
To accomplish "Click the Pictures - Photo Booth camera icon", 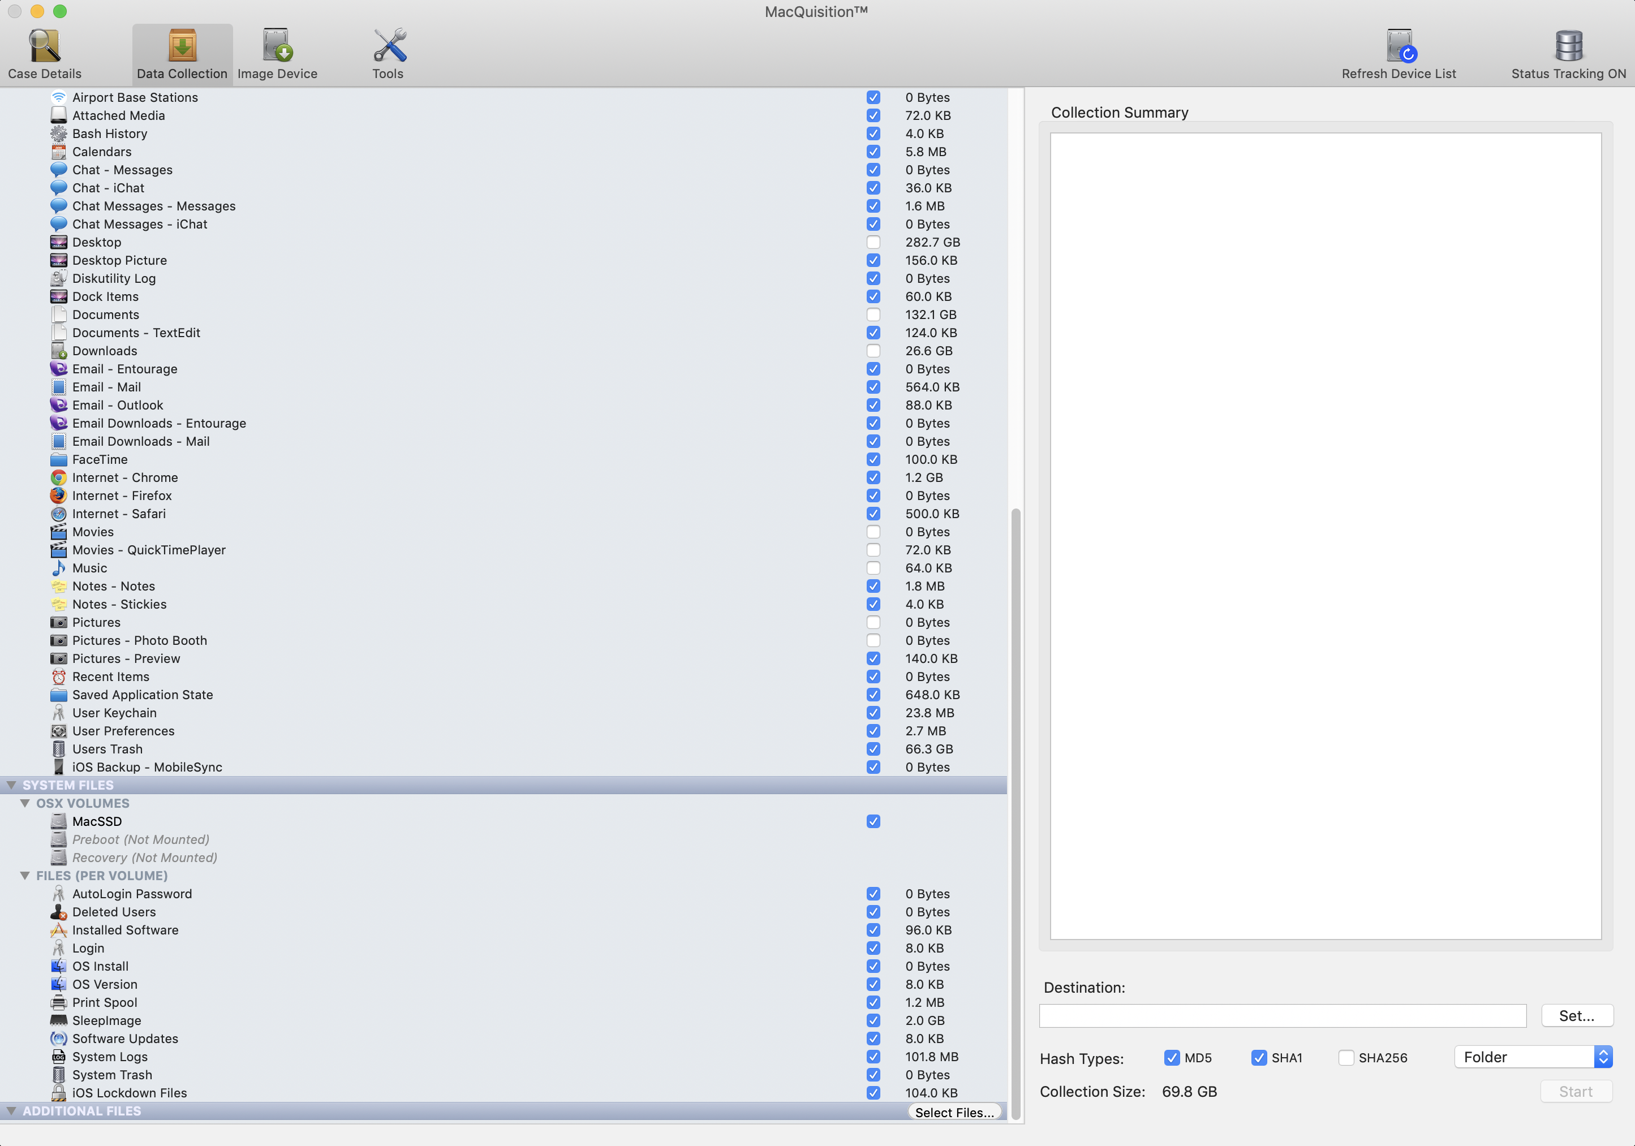I will tap(58, 641).
